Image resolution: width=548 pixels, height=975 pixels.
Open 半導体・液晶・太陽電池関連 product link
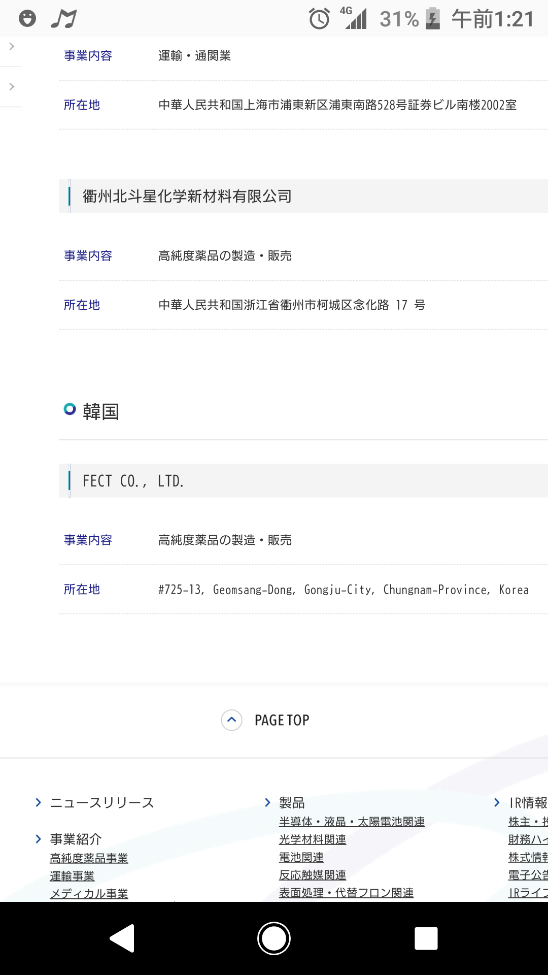pos(352,822)
